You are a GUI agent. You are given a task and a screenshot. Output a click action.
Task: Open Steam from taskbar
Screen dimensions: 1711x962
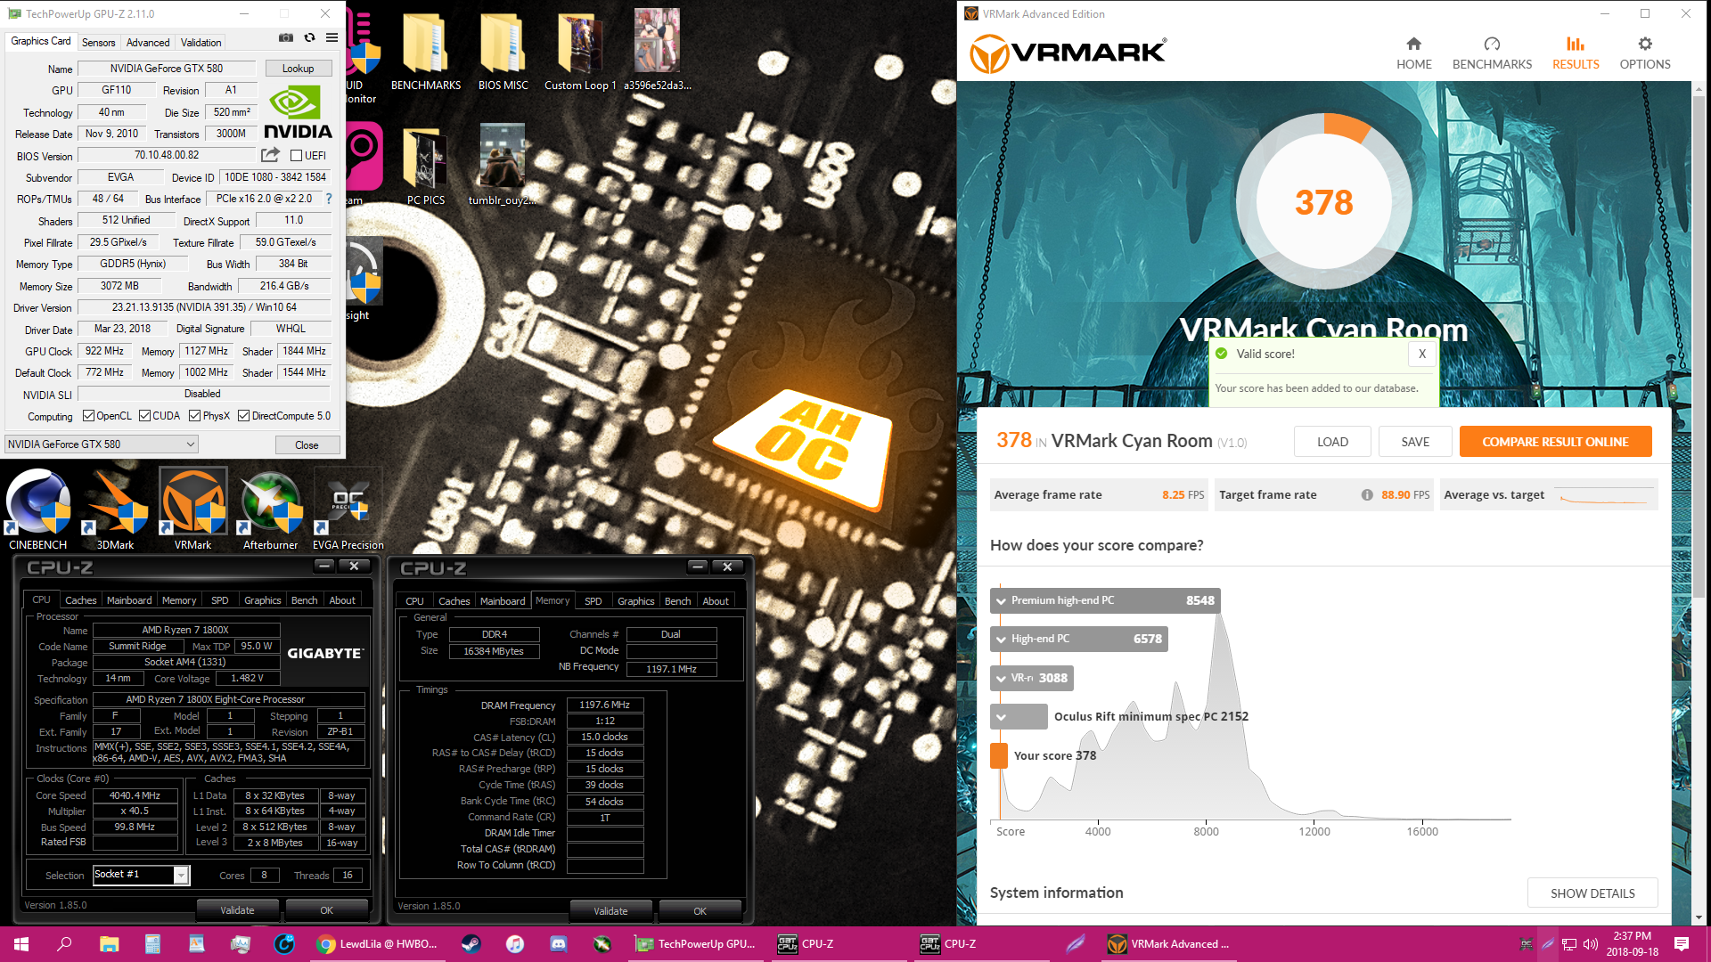471,944
